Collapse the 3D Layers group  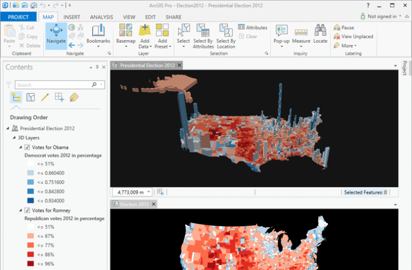pos(14,138)
